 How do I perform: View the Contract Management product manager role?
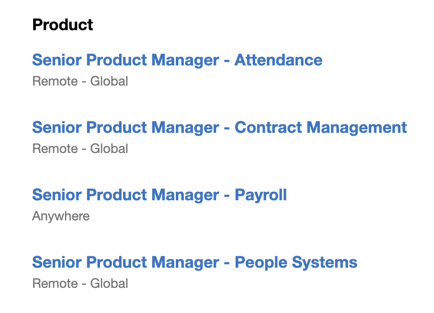pos(220,127)
